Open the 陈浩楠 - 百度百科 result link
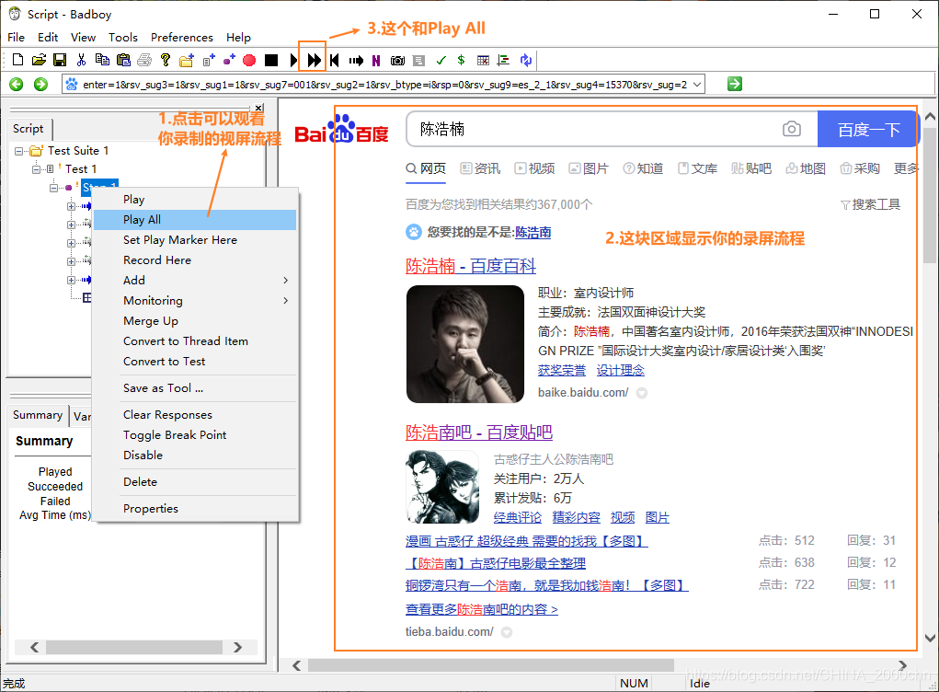Screen dimensions: 939x692 471,266
